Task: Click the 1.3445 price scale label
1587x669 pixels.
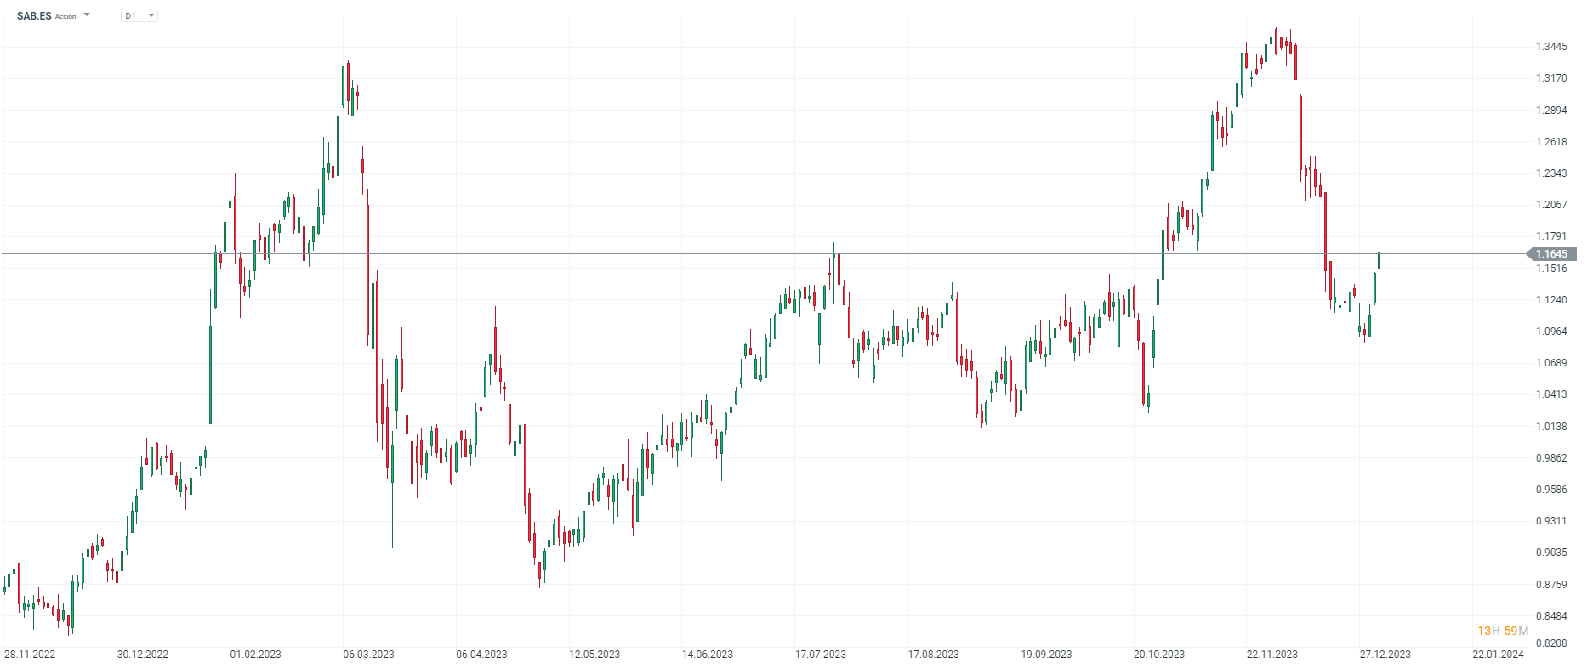Action: tap(1551, 47)
